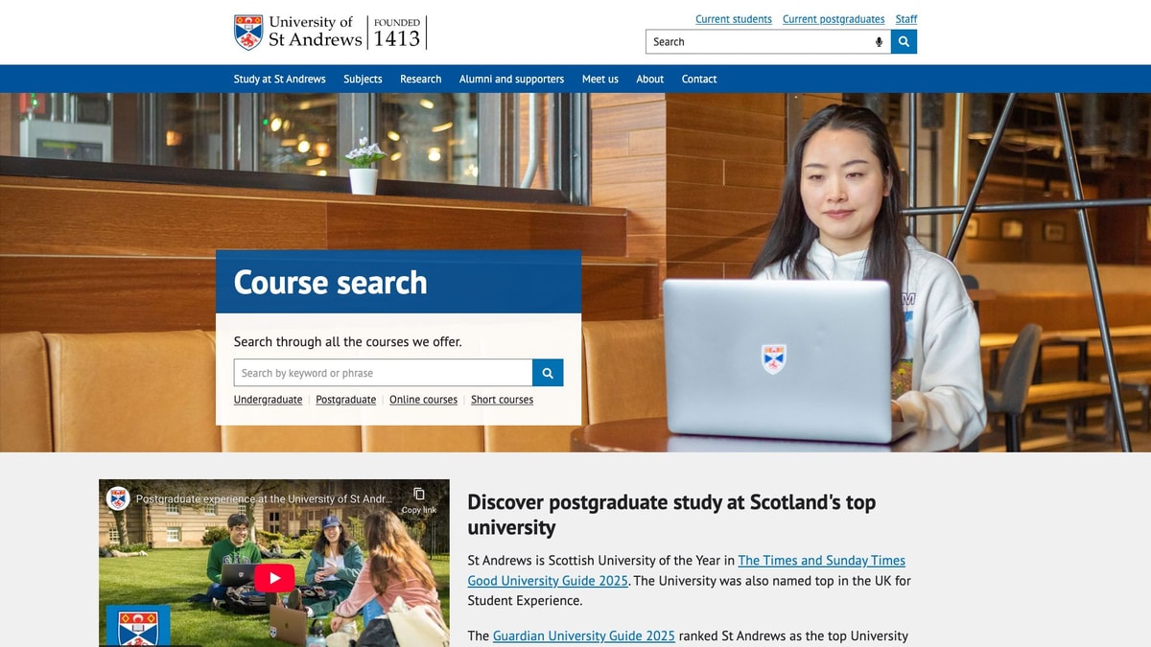The image size is (1151, 647).
Task: Open The Times and Sunday Times Good University Guide 2025
Action: (822, 560)
